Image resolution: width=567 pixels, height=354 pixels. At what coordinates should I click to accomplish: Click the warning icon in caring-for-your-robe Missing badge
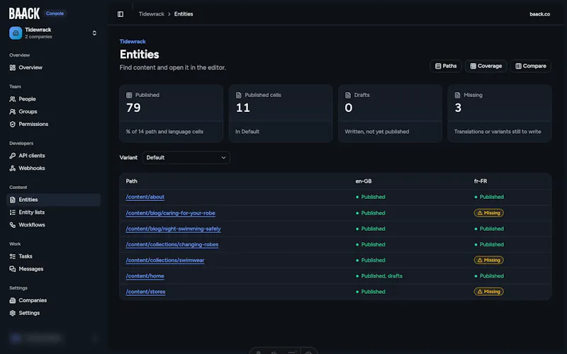[480, 213]
